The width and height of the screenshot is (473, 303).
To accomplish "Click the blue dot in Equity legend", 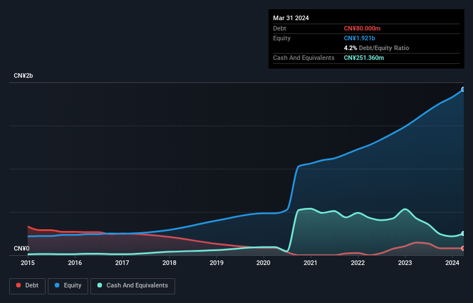I will coord(57,285).
